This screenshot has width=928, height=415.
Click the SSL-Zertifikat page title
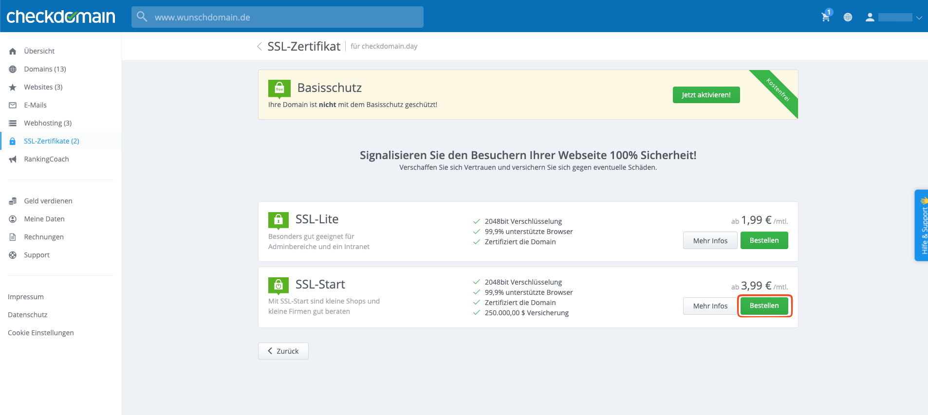coord(304,46)
